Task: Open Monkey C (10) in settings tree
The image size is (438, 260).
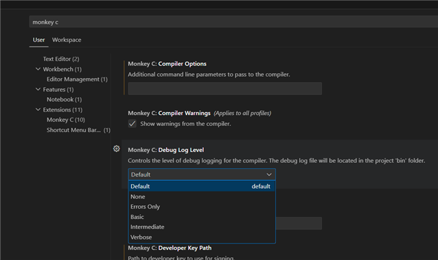Action: coord(66,120)
